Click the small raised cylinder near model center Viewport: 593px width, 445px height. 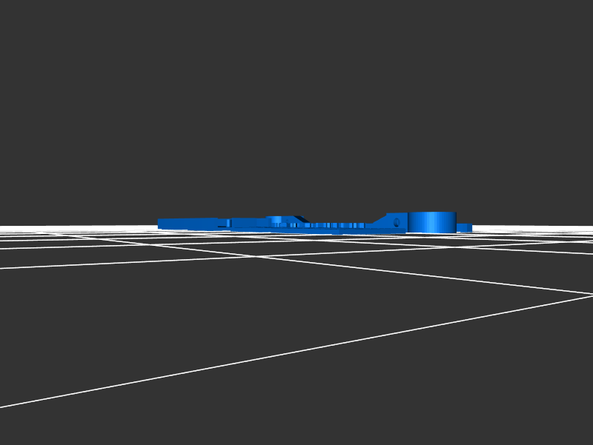click(274, 220)
